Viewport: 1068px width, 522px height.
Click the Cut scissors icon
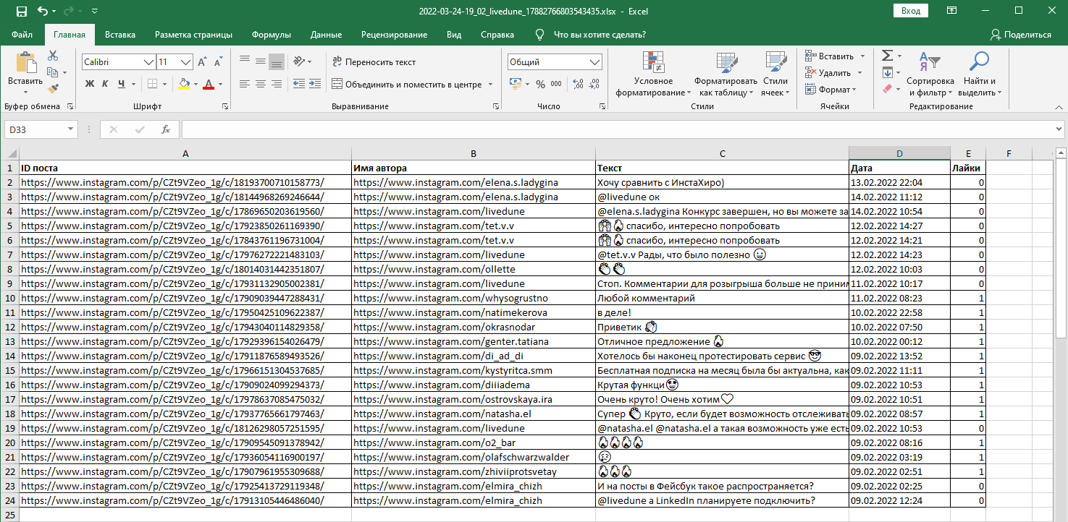click(x=53, y=56)
